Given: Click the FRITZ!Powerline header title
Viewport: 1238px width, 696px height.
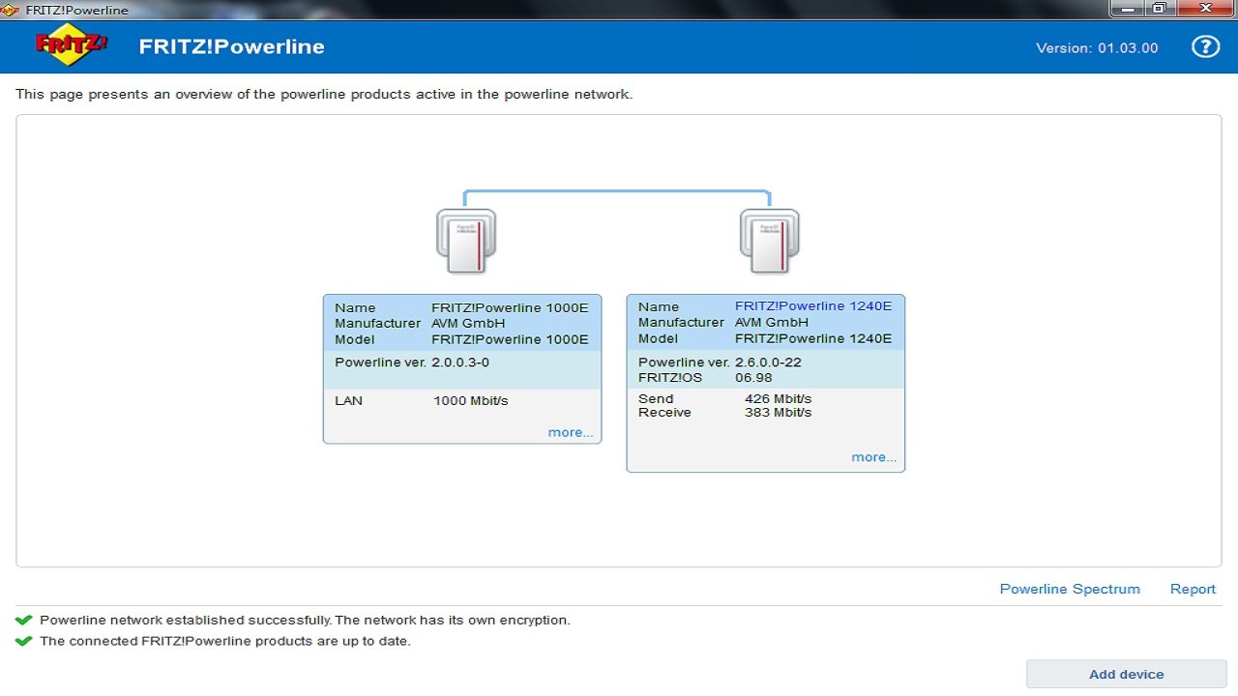Looking at the screenshot, I should 232,46.
